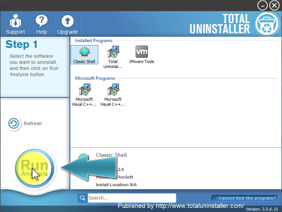Click the Classic Shell details title
This screenshot has height=212, width=282.
111,155
